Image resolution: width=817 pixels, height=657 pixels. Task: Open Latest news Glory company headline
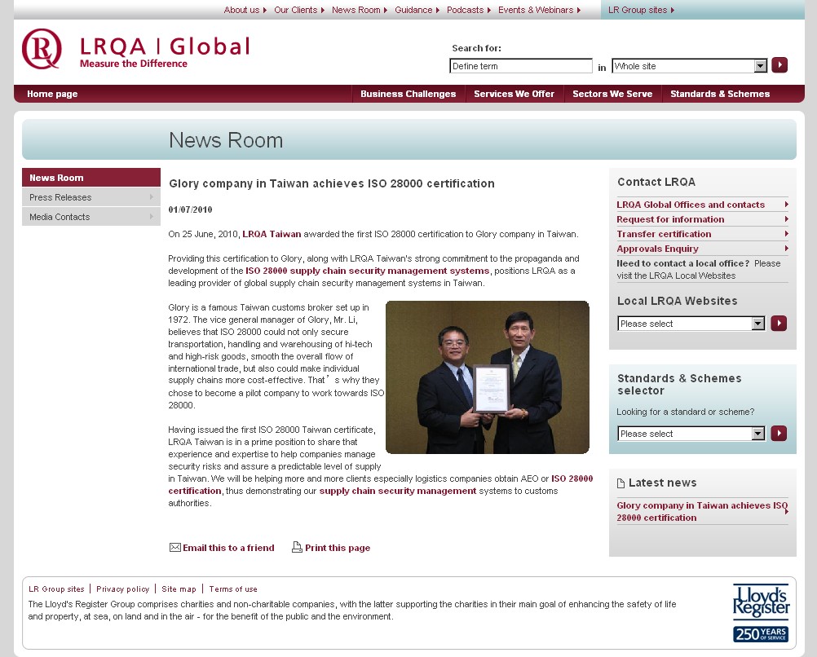point(702,511)
